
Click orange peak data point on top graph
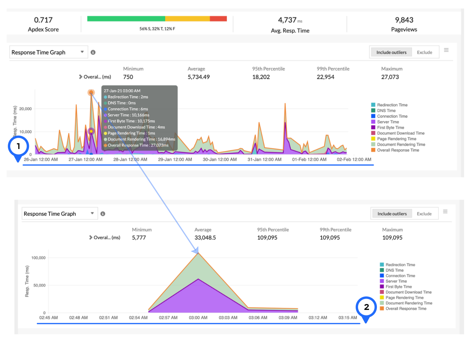(91, 92)
